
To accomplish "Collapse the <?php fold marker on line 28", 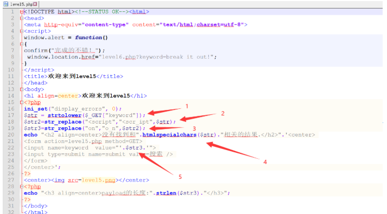I will click(22, 187).
